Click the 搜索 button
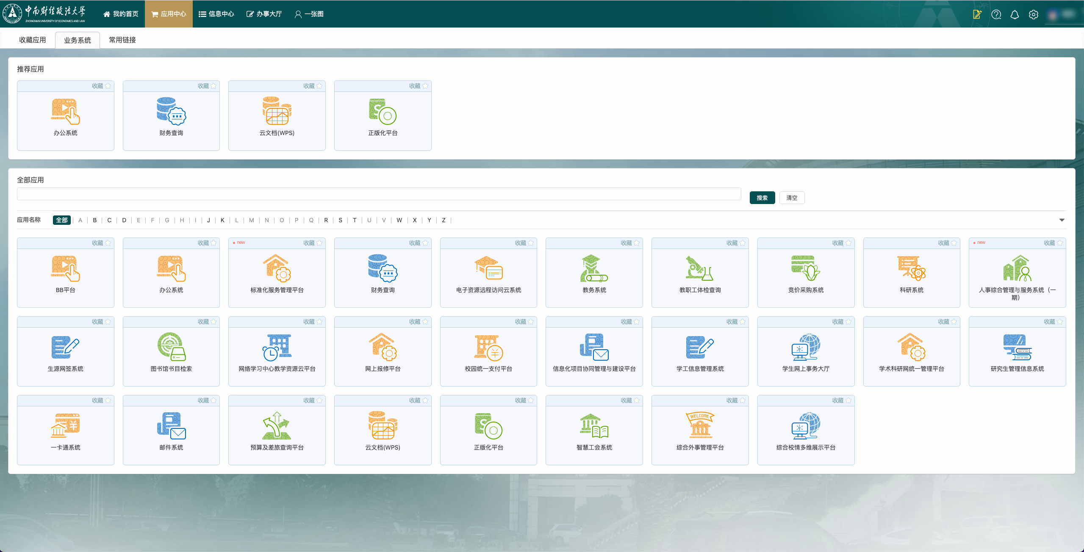Image resolution: width=1084 pixels, height=552 pixels. [762, 198]
